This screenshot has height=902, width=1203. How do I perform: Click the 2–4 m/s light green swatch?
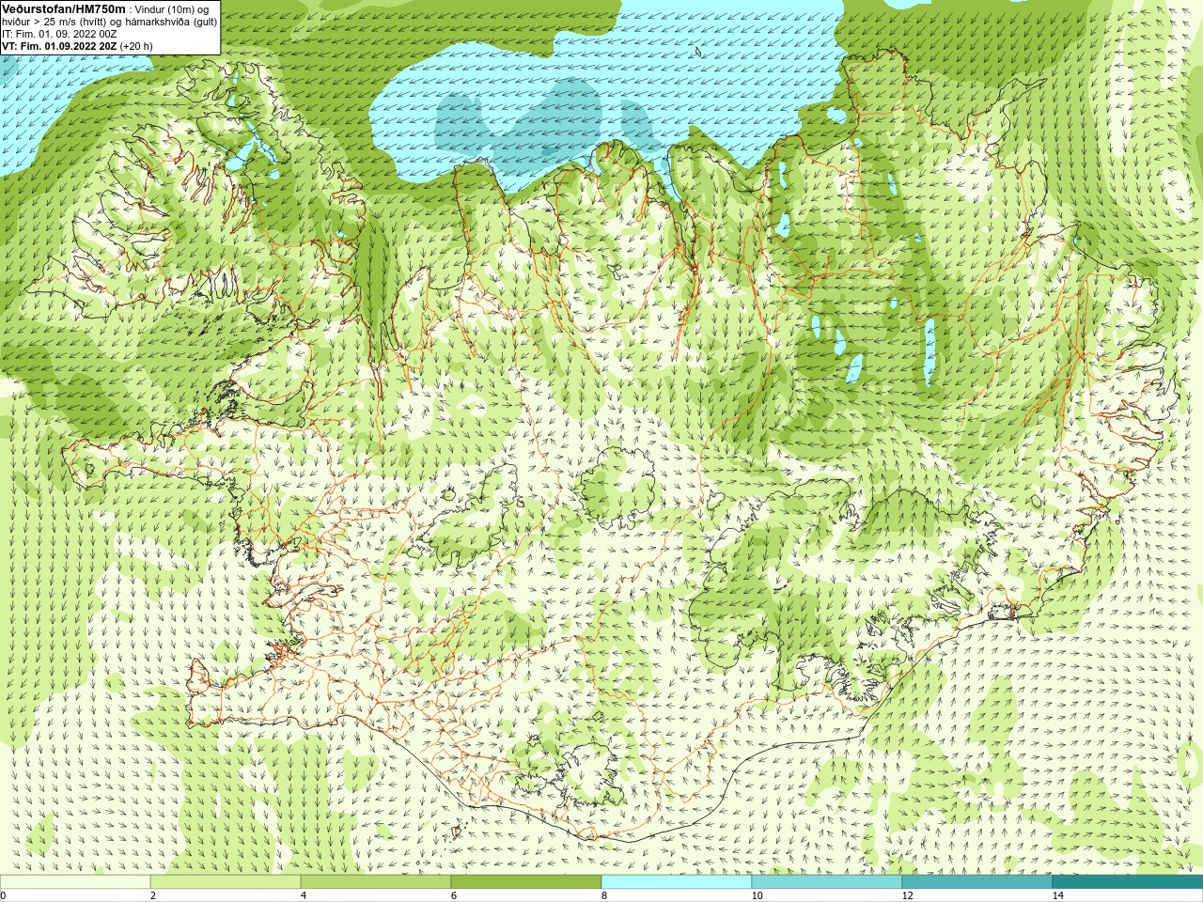coord(226,882)
